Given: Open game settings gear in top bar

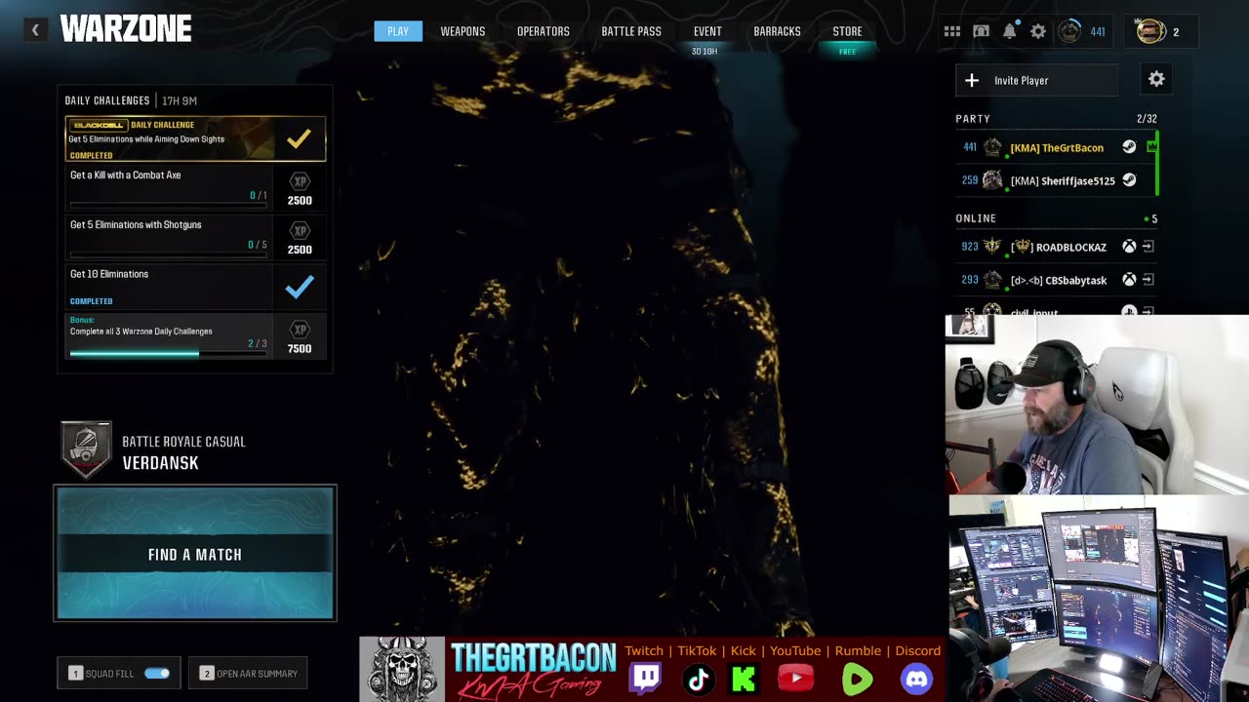Looking at the screenshot, I should point(1038,31).
